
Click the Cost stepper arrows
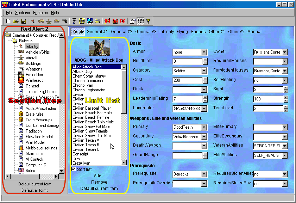click(x=205, y=80)
